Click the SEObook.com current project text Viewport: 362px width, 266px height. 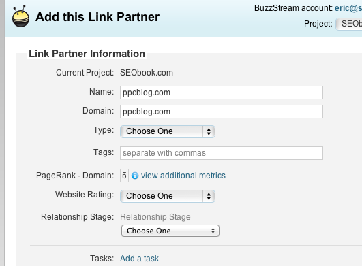(147, 73)
